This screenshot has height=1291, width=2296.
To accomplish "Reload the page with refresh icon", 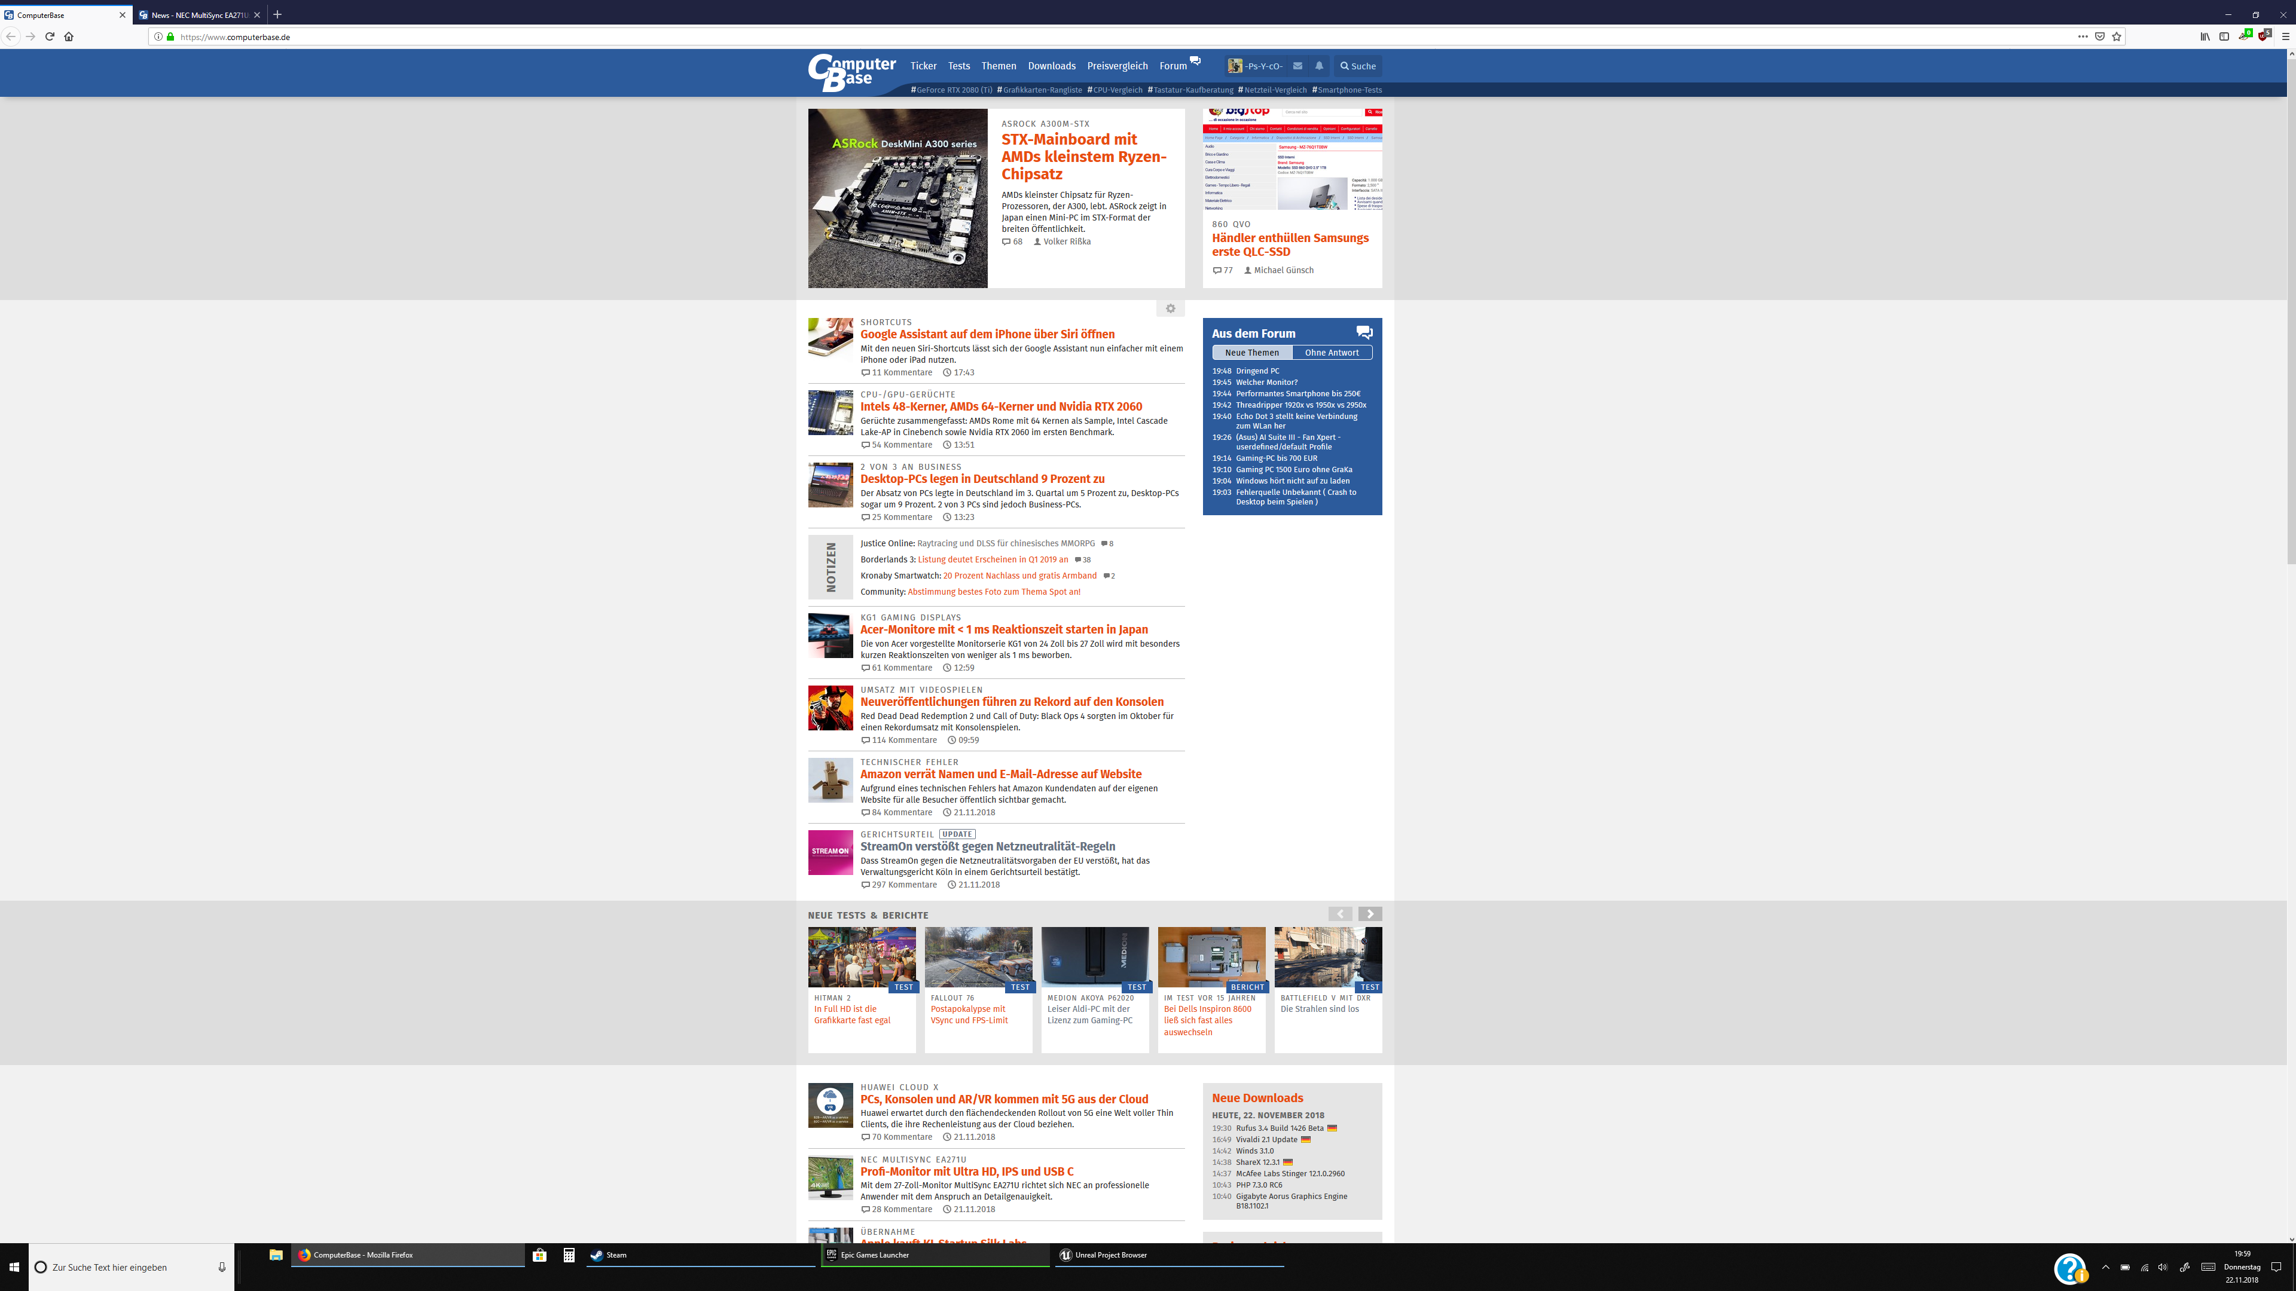I will point(50,36).
